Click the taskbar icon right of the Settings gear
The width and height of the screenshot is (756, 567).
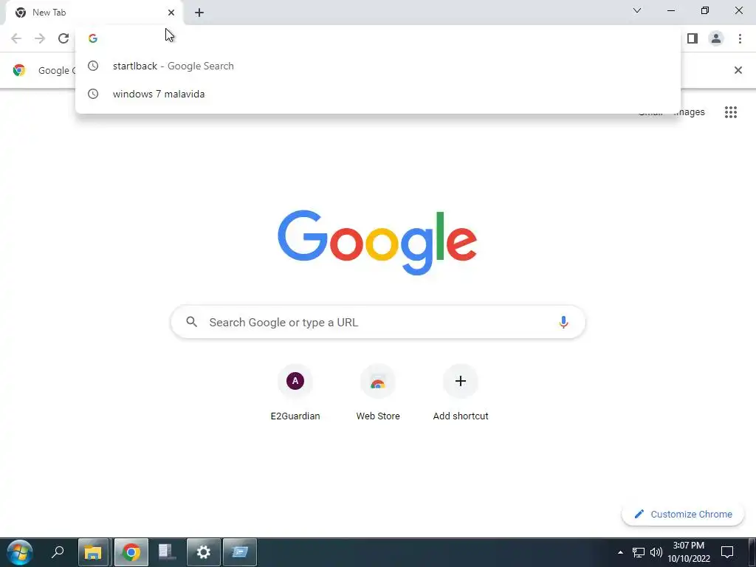[x=240, y=552]
